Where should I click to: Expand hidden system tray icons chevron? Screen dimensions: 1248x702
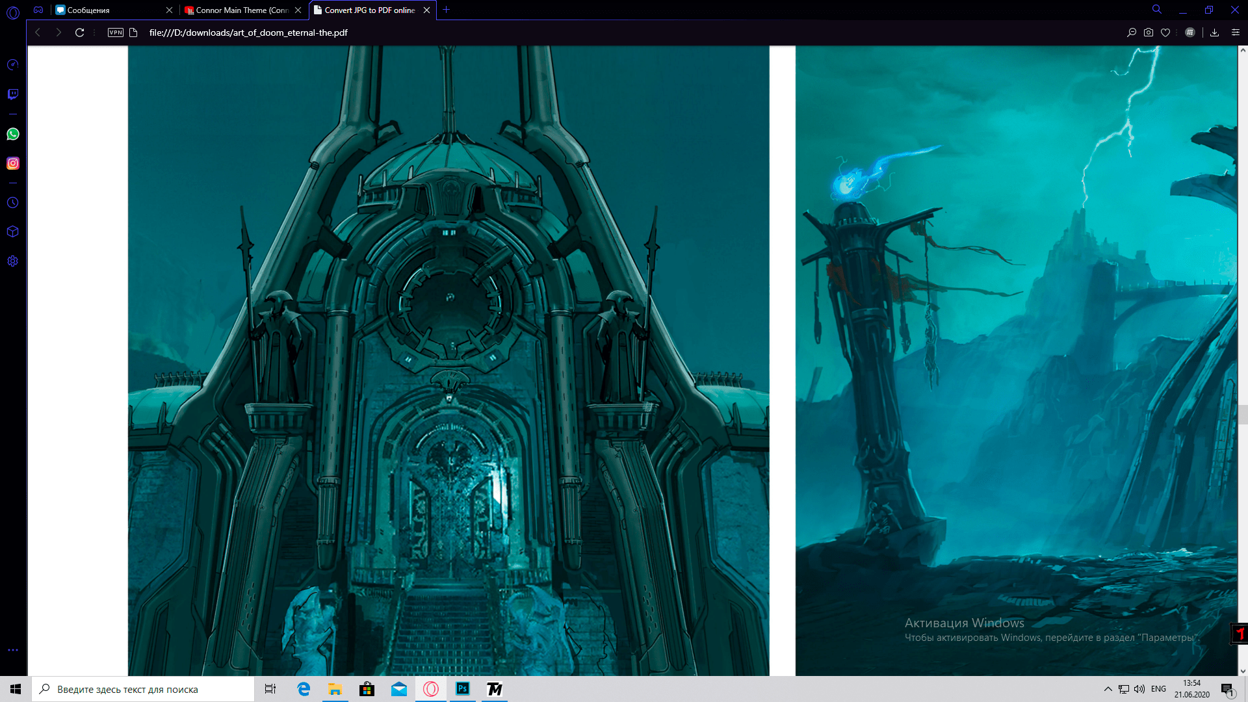[1108, 689]
